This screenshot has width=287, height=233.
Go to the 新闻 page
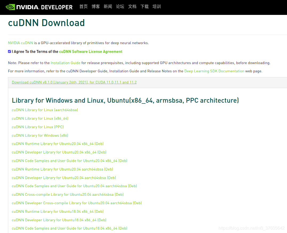pos(108,7)
